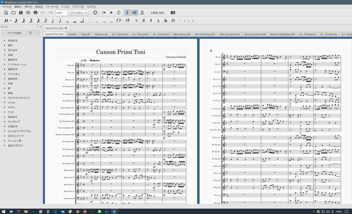Image resolution: width=352 pixels, height=214 pixels.
Task: Create a new score with the toolbar icon
Action: (x=6, y=13)
